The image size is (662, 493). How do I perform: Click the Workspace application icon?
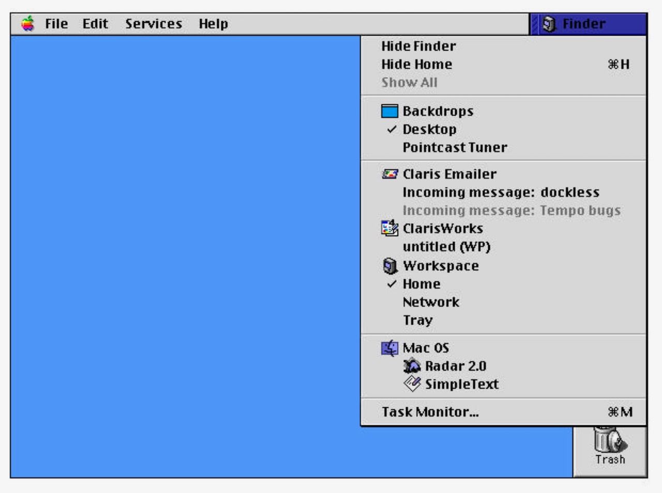[x=389, y=266]
